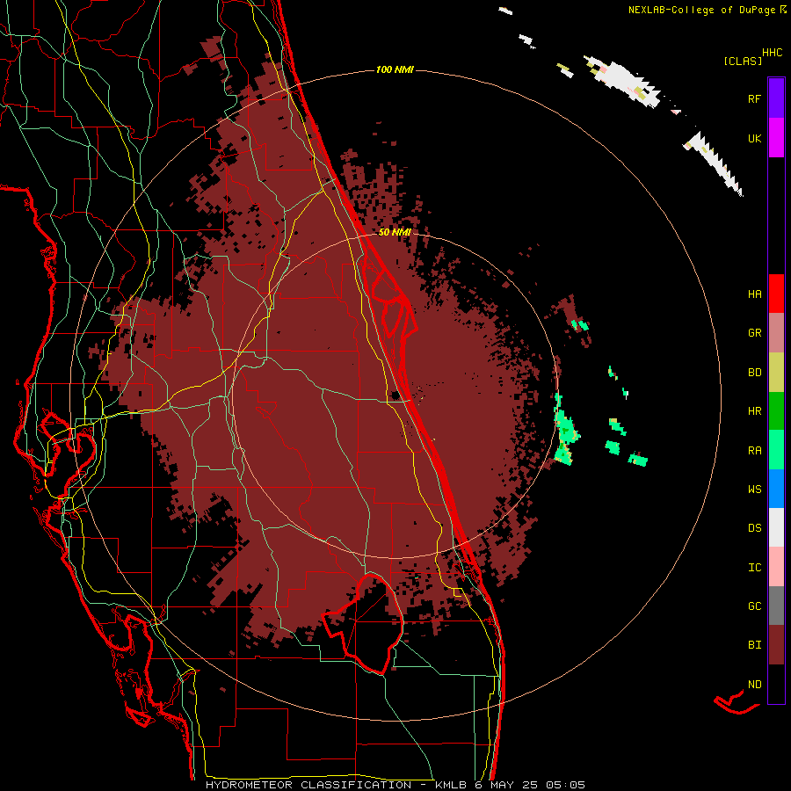Click the KMLB radar site identifier
The image size is (791, 791).
point(452,785)
